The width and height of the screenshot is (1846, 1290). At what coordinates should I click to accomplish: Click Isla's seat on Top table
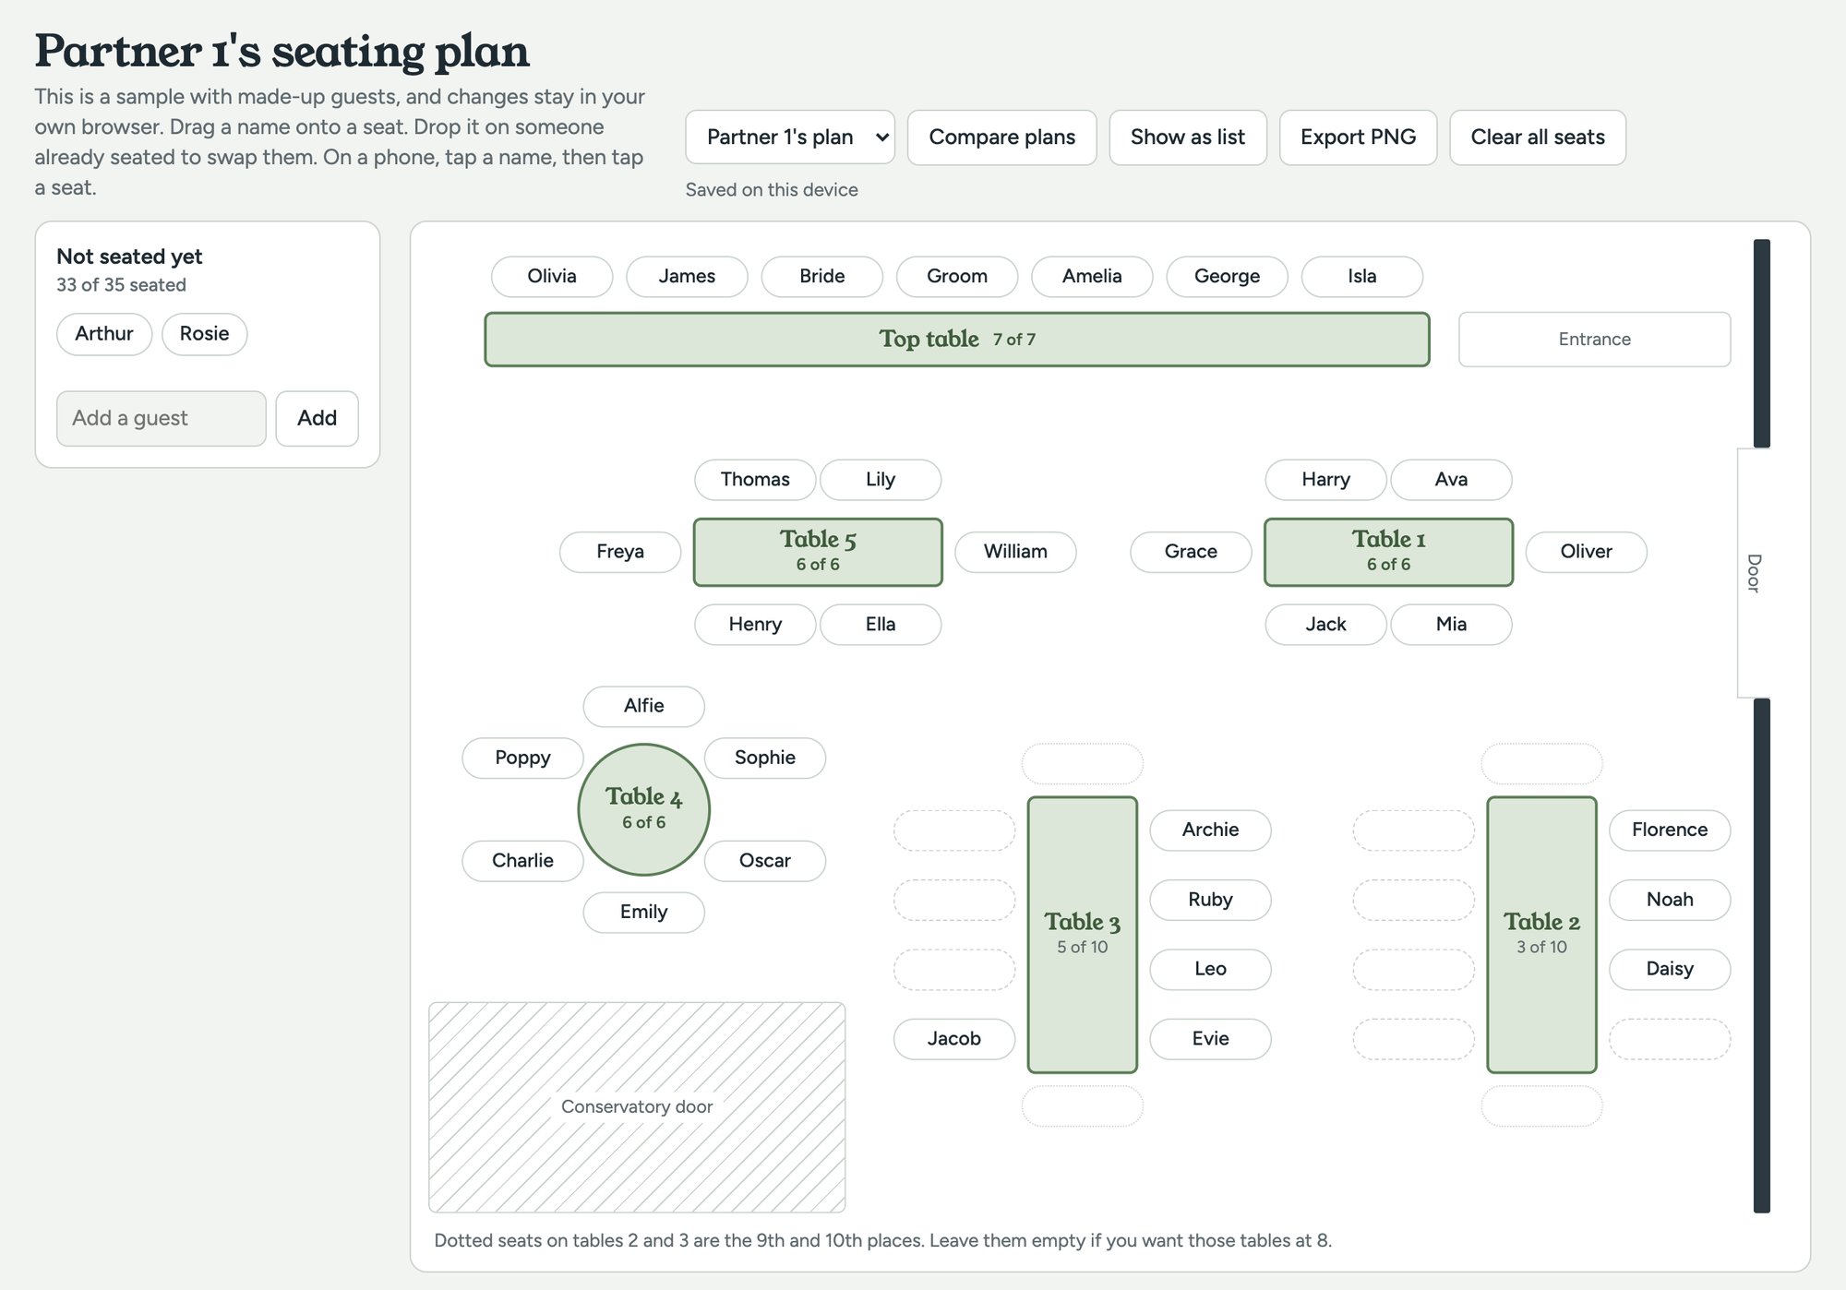1362,277
